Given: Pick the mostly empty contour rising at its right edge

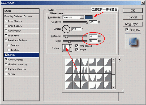Looking at the screenshot, I should [92, 85].
